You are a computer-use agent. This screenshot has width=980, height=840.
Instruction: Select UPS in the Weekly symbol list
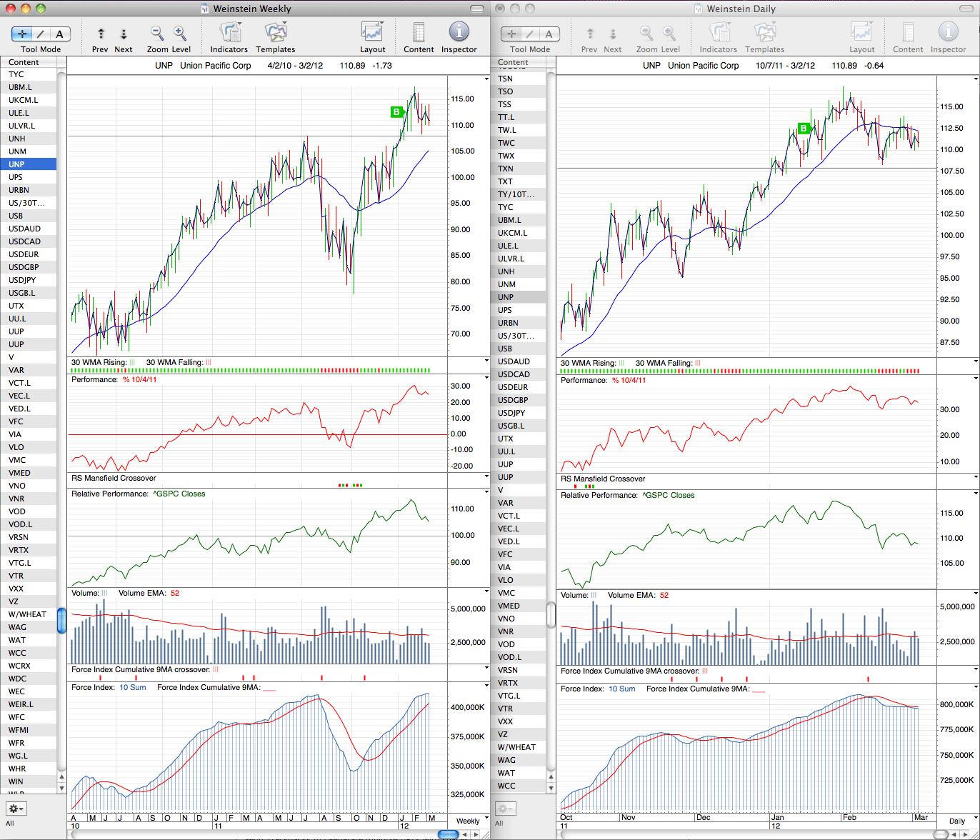point(29,177)
